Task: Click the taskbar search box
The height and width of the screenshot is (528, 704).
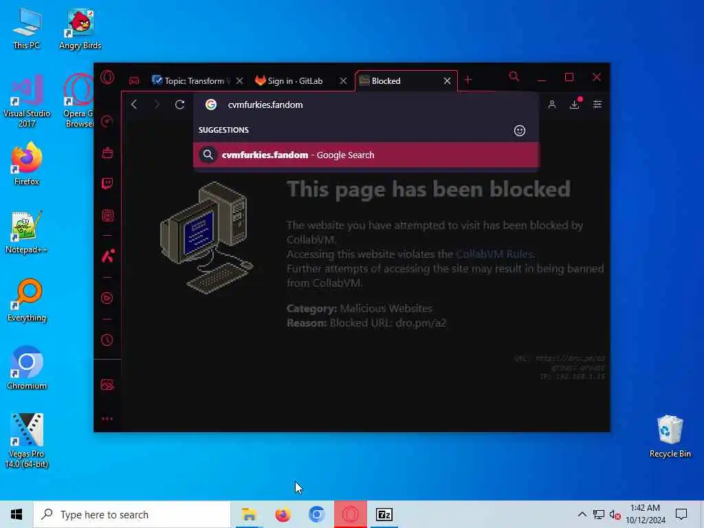Action: tap(132, 514)
